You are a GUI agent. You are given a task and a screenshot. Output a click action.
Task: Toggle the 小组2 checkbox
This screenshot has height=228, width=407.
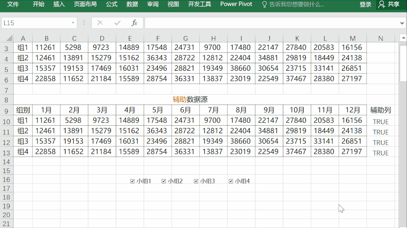164,181
